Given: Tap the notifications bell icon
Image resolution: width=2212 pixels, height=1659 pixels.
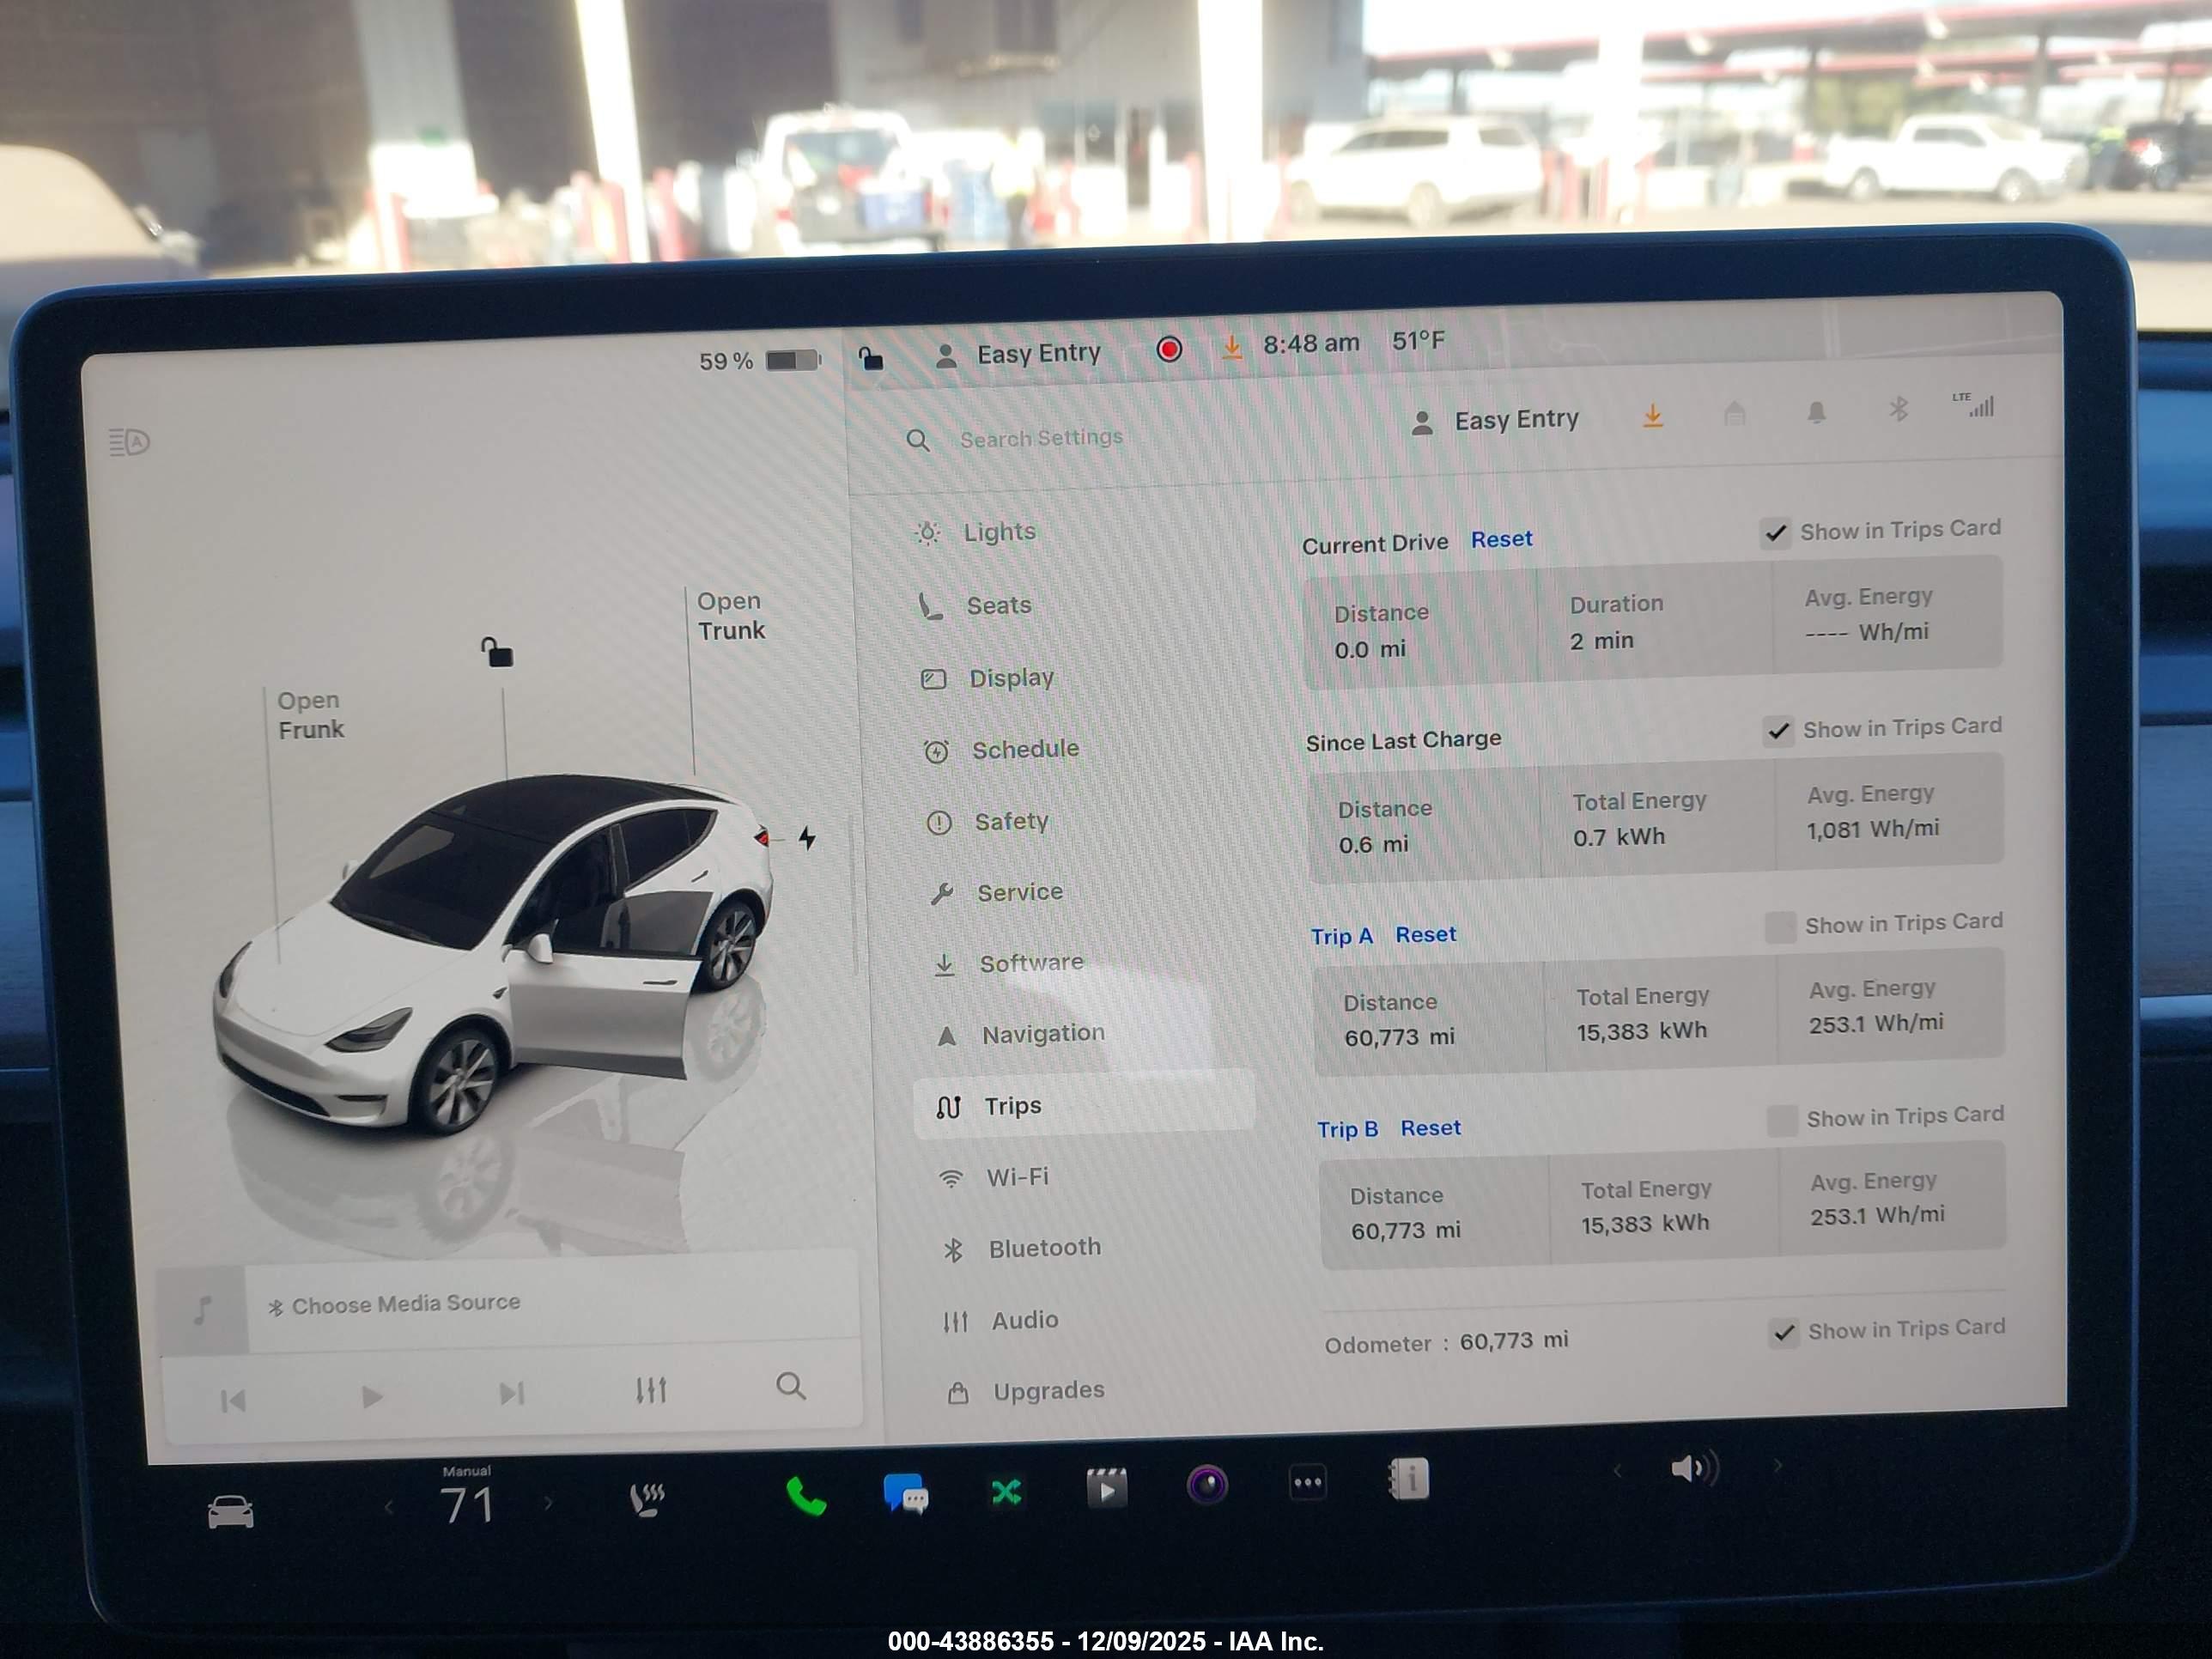Looking at the screenshot, I should click(1817, 411).
